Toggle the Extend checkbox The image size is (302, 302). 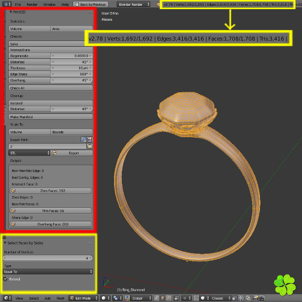[x=5, y=279]
